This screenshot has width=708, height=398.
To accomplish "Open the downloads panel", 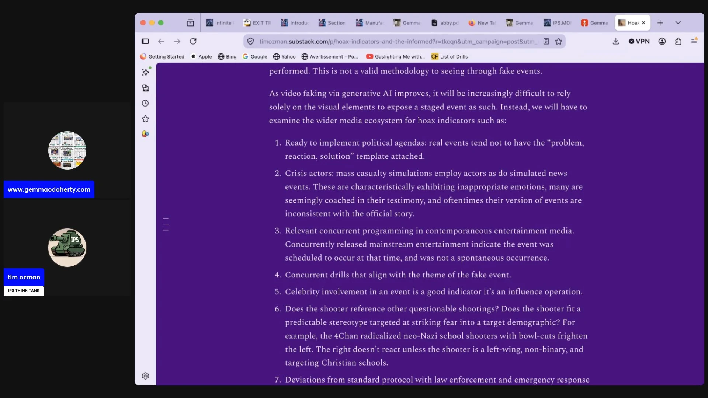I will click(616, 41).
